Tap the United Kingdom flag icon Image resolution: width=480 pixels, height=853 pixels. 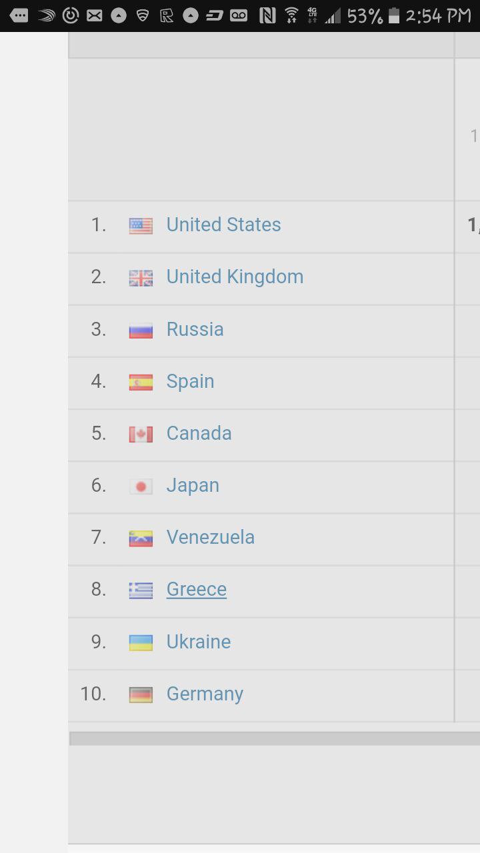pyautogui.click(x=141, y=278)
